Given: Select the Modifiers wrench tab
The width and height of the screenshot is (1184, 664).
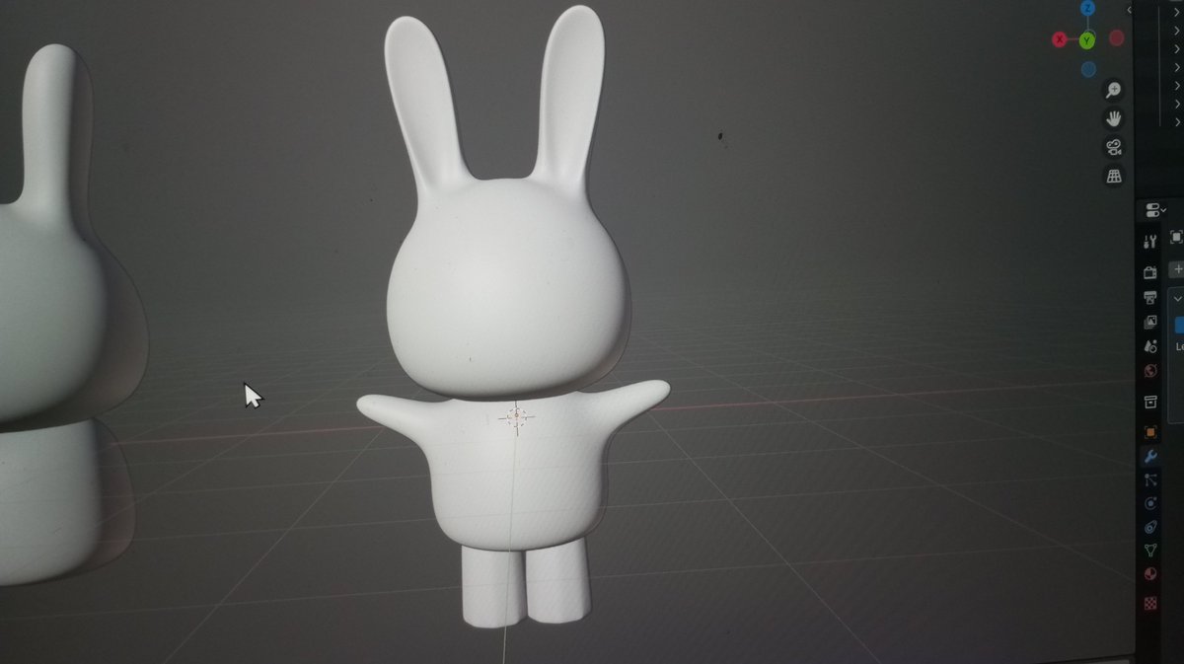Looking at the screenshot, I should pyautogui.click(x=1149, y=456).
